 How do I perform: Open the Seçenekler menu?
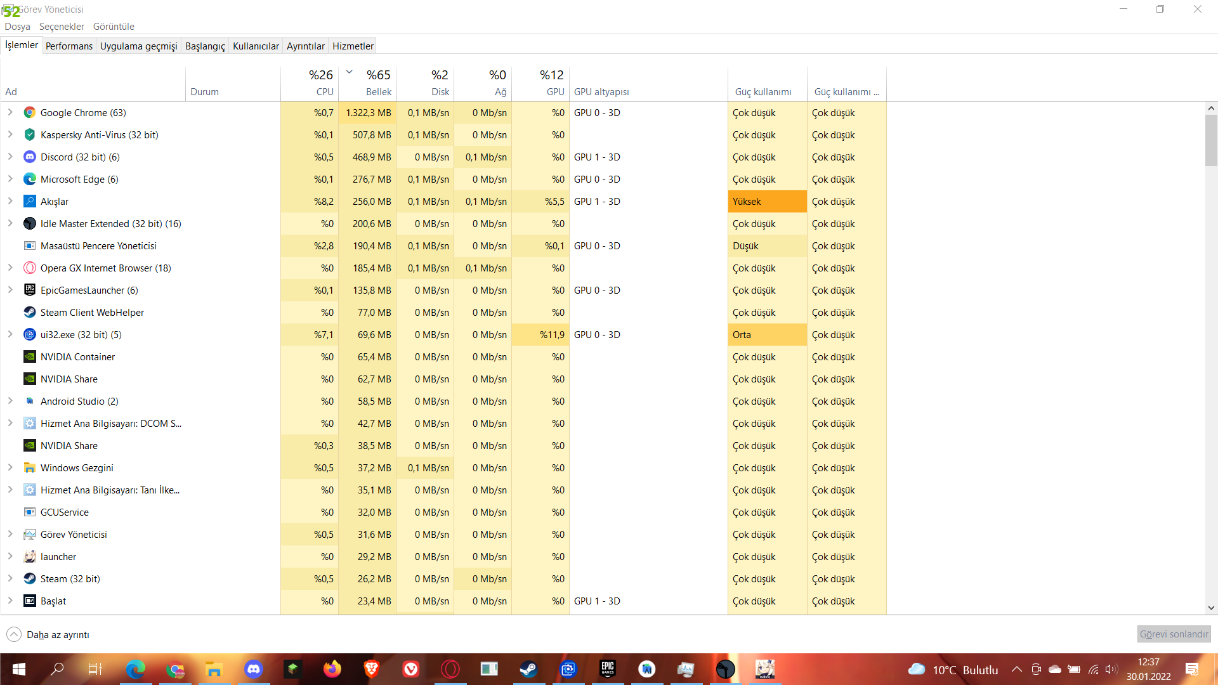click(62, 27)
